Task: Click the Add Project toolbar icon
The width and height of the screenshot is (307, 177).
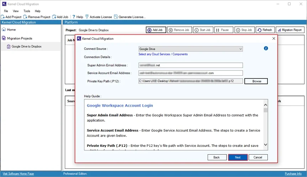Action: tap(3, 17)
